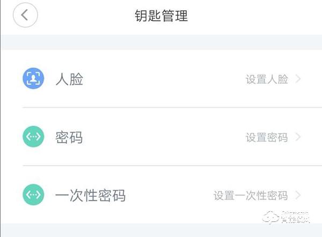Click the divider line between 人脸 and 密码

tap(161, 108)
